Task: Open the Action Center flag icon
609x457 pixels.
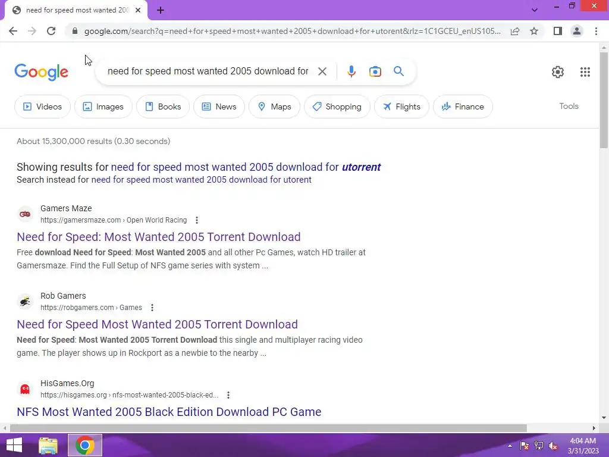Action: click(525, 446)
